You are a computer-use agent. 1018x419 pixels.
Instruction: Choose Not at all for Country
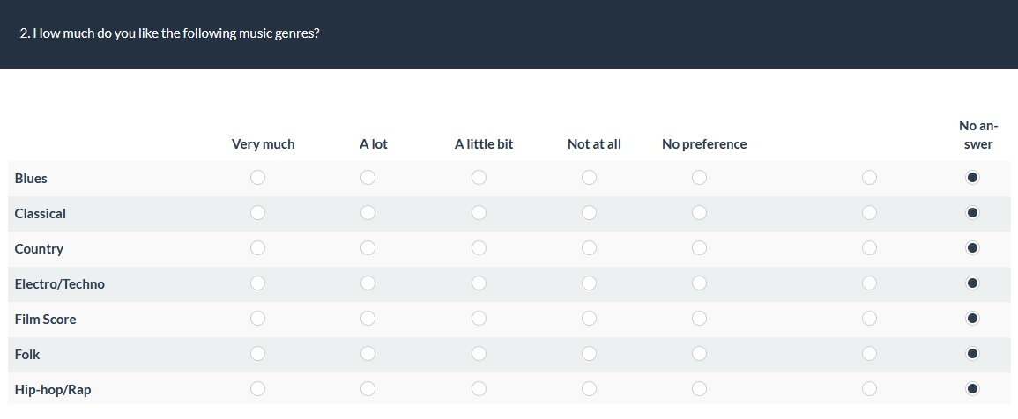(589, 248)
